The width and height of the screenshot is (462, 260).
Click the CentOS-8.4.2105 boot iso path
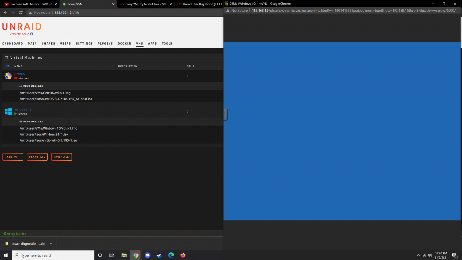[56, 99]
